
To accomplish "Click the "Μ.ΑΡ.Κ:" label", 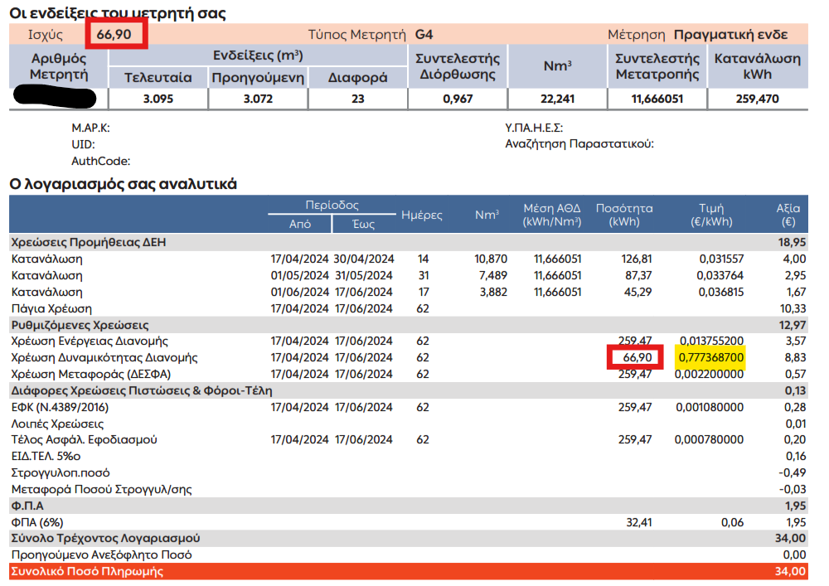I will pyautogui.click(x=90, y=128).
